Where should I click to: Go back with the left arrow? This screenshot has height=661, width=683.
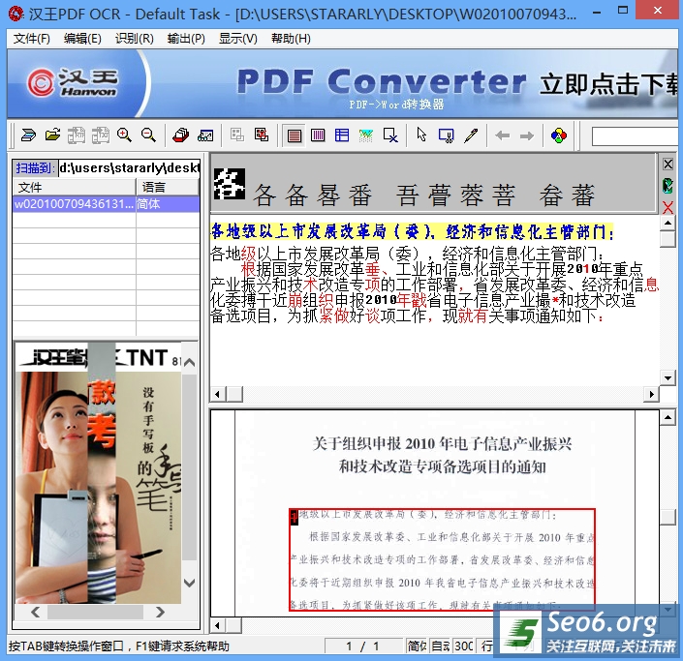click(502, 135)
